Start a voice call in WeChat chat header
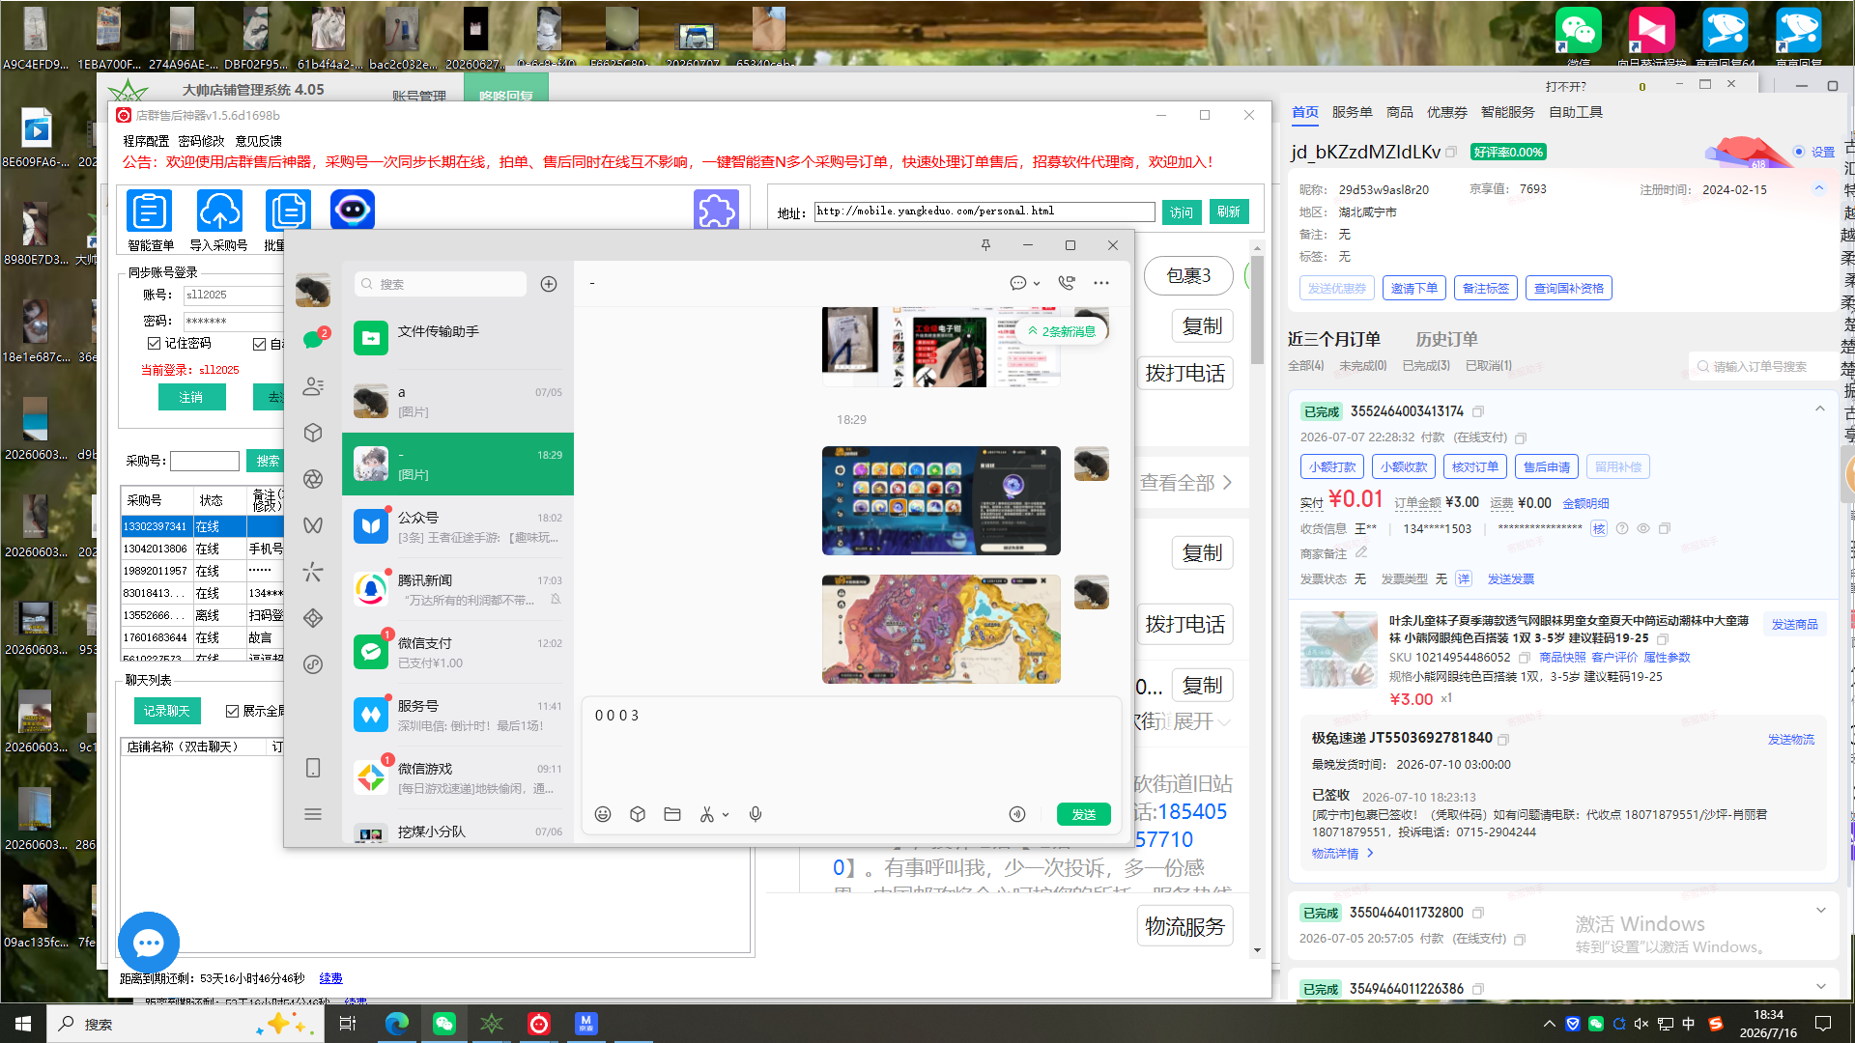 [1067, 283]
